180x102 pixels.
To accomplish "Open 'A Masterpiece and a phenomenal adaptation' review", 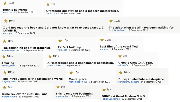I will coord(81,63).
